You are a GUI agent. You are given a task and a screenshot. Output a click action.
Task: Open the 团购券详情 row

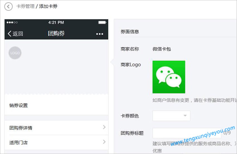[x=56, y=128]
